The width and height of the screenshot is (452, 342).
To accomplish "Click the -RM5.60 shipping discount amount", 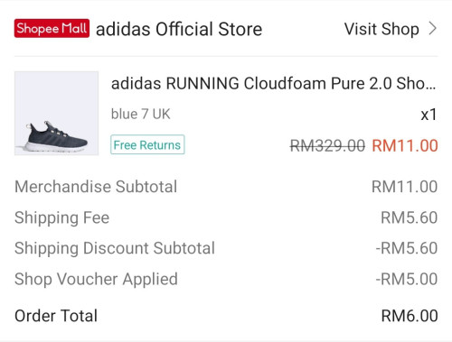I will (x=407, y=248).
